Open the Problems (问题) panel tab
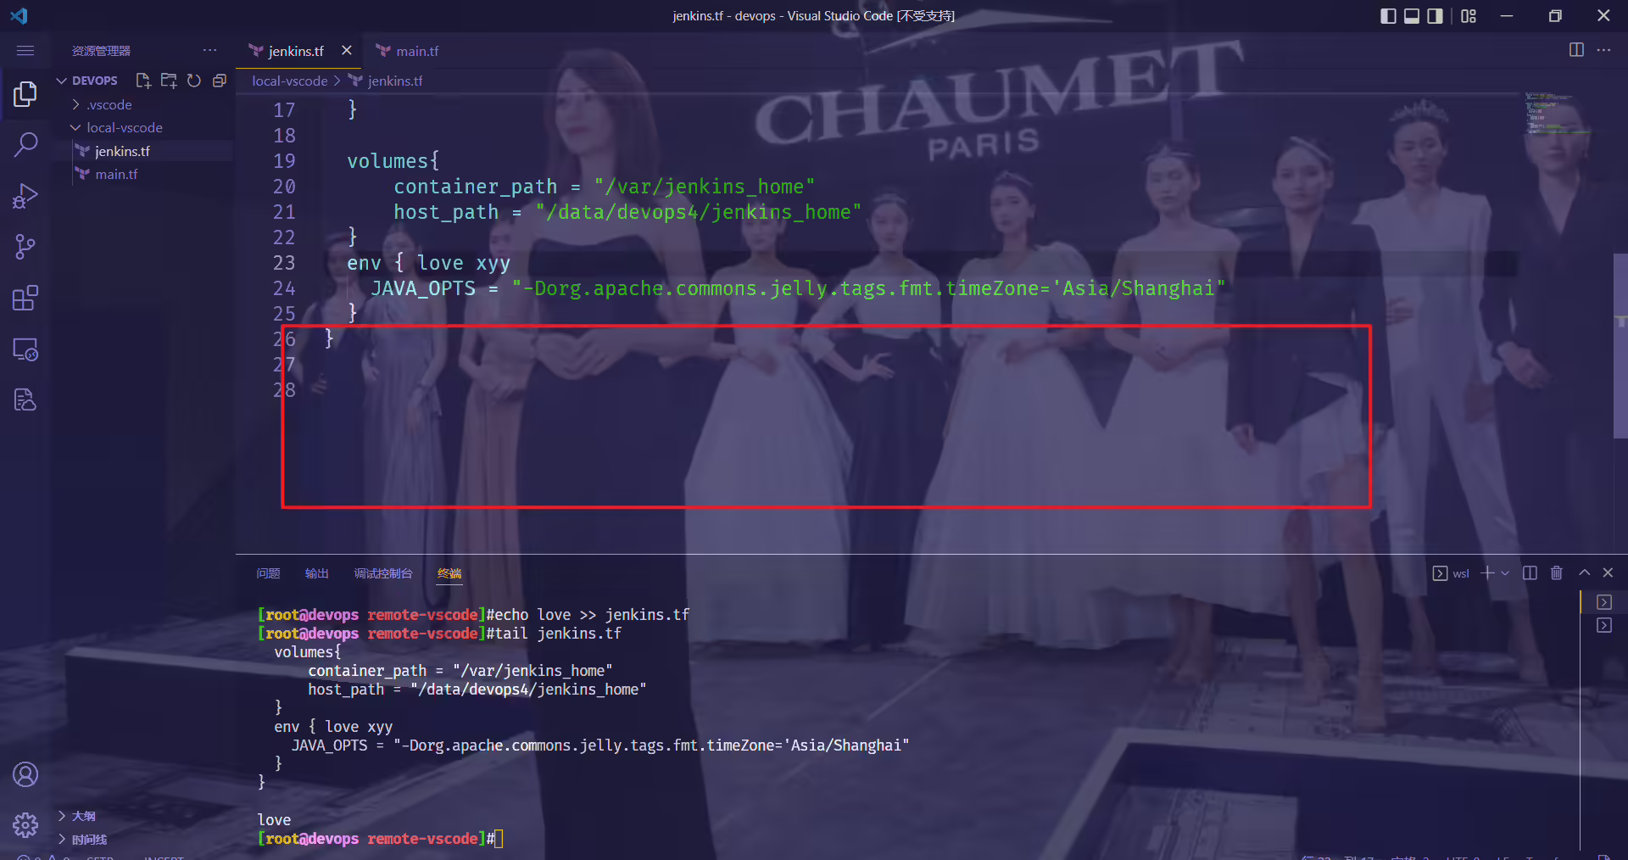The image size is (1628, 860). pos(268,573)
